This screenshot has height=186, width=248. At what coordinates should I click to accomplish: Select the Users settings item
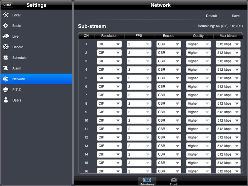36,100
